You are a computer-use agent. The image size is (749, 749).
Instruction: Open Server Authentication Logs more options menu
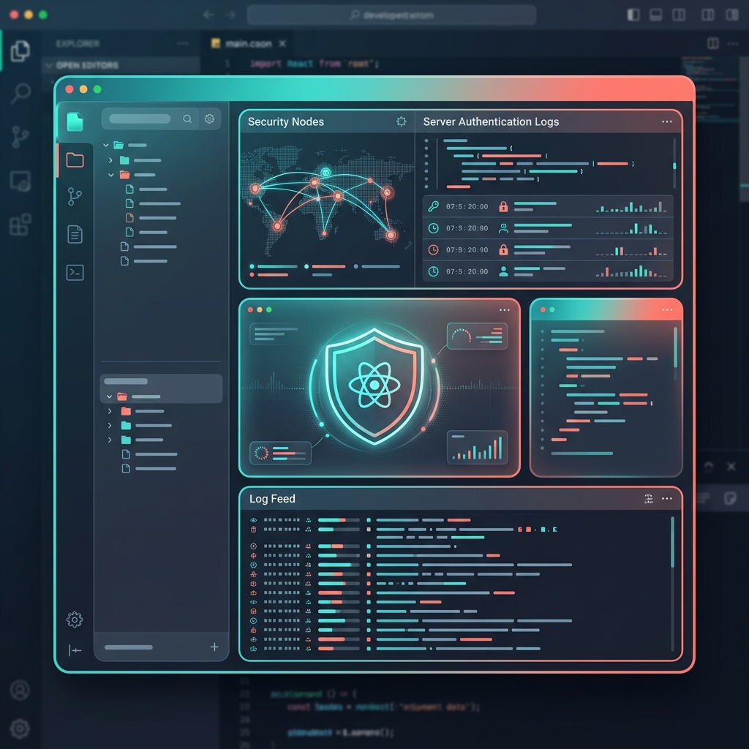click(x=667, y=122)
